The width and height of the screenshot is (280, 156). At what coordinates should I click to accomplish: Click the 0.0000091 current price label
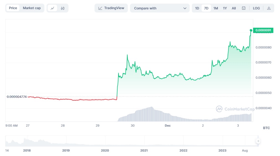[x=263, y=30]
